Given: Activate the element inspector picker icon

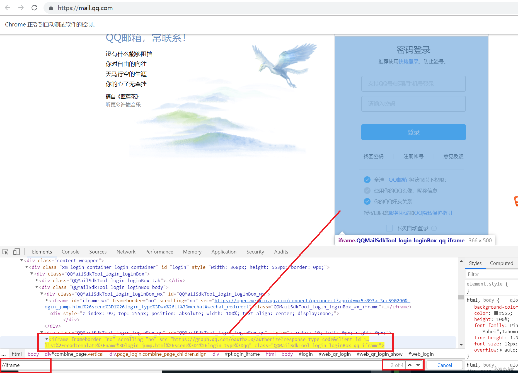Looking at the screenshot, I should [x=5, y=252].
